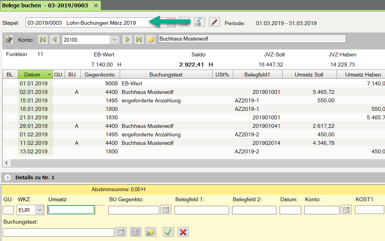Screen dimensions: 385x241
Task: Click the KOST1 entry field
Action: pos(369,210)
